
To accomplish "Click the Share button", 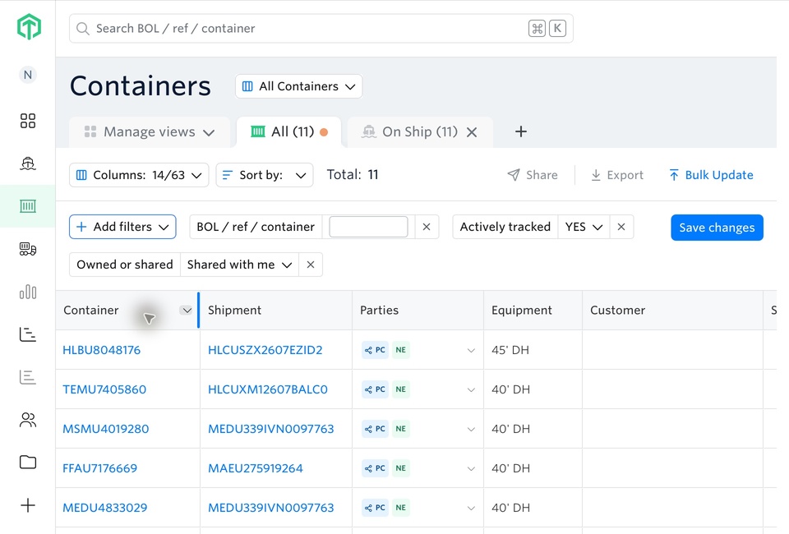I will point(533,175).
